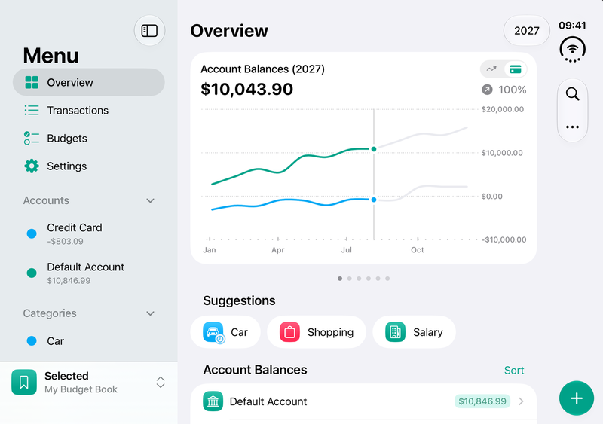Open Default Account balance row
This screenshot has height=424, width=603.
363,401
